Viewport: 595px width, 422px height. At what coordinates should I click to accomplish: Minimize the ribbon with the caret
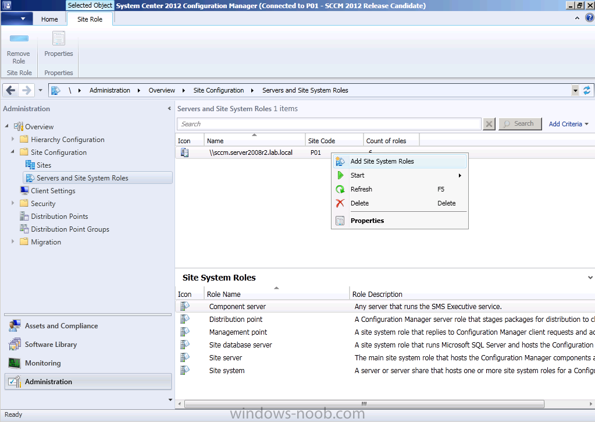tap(577, 18)
